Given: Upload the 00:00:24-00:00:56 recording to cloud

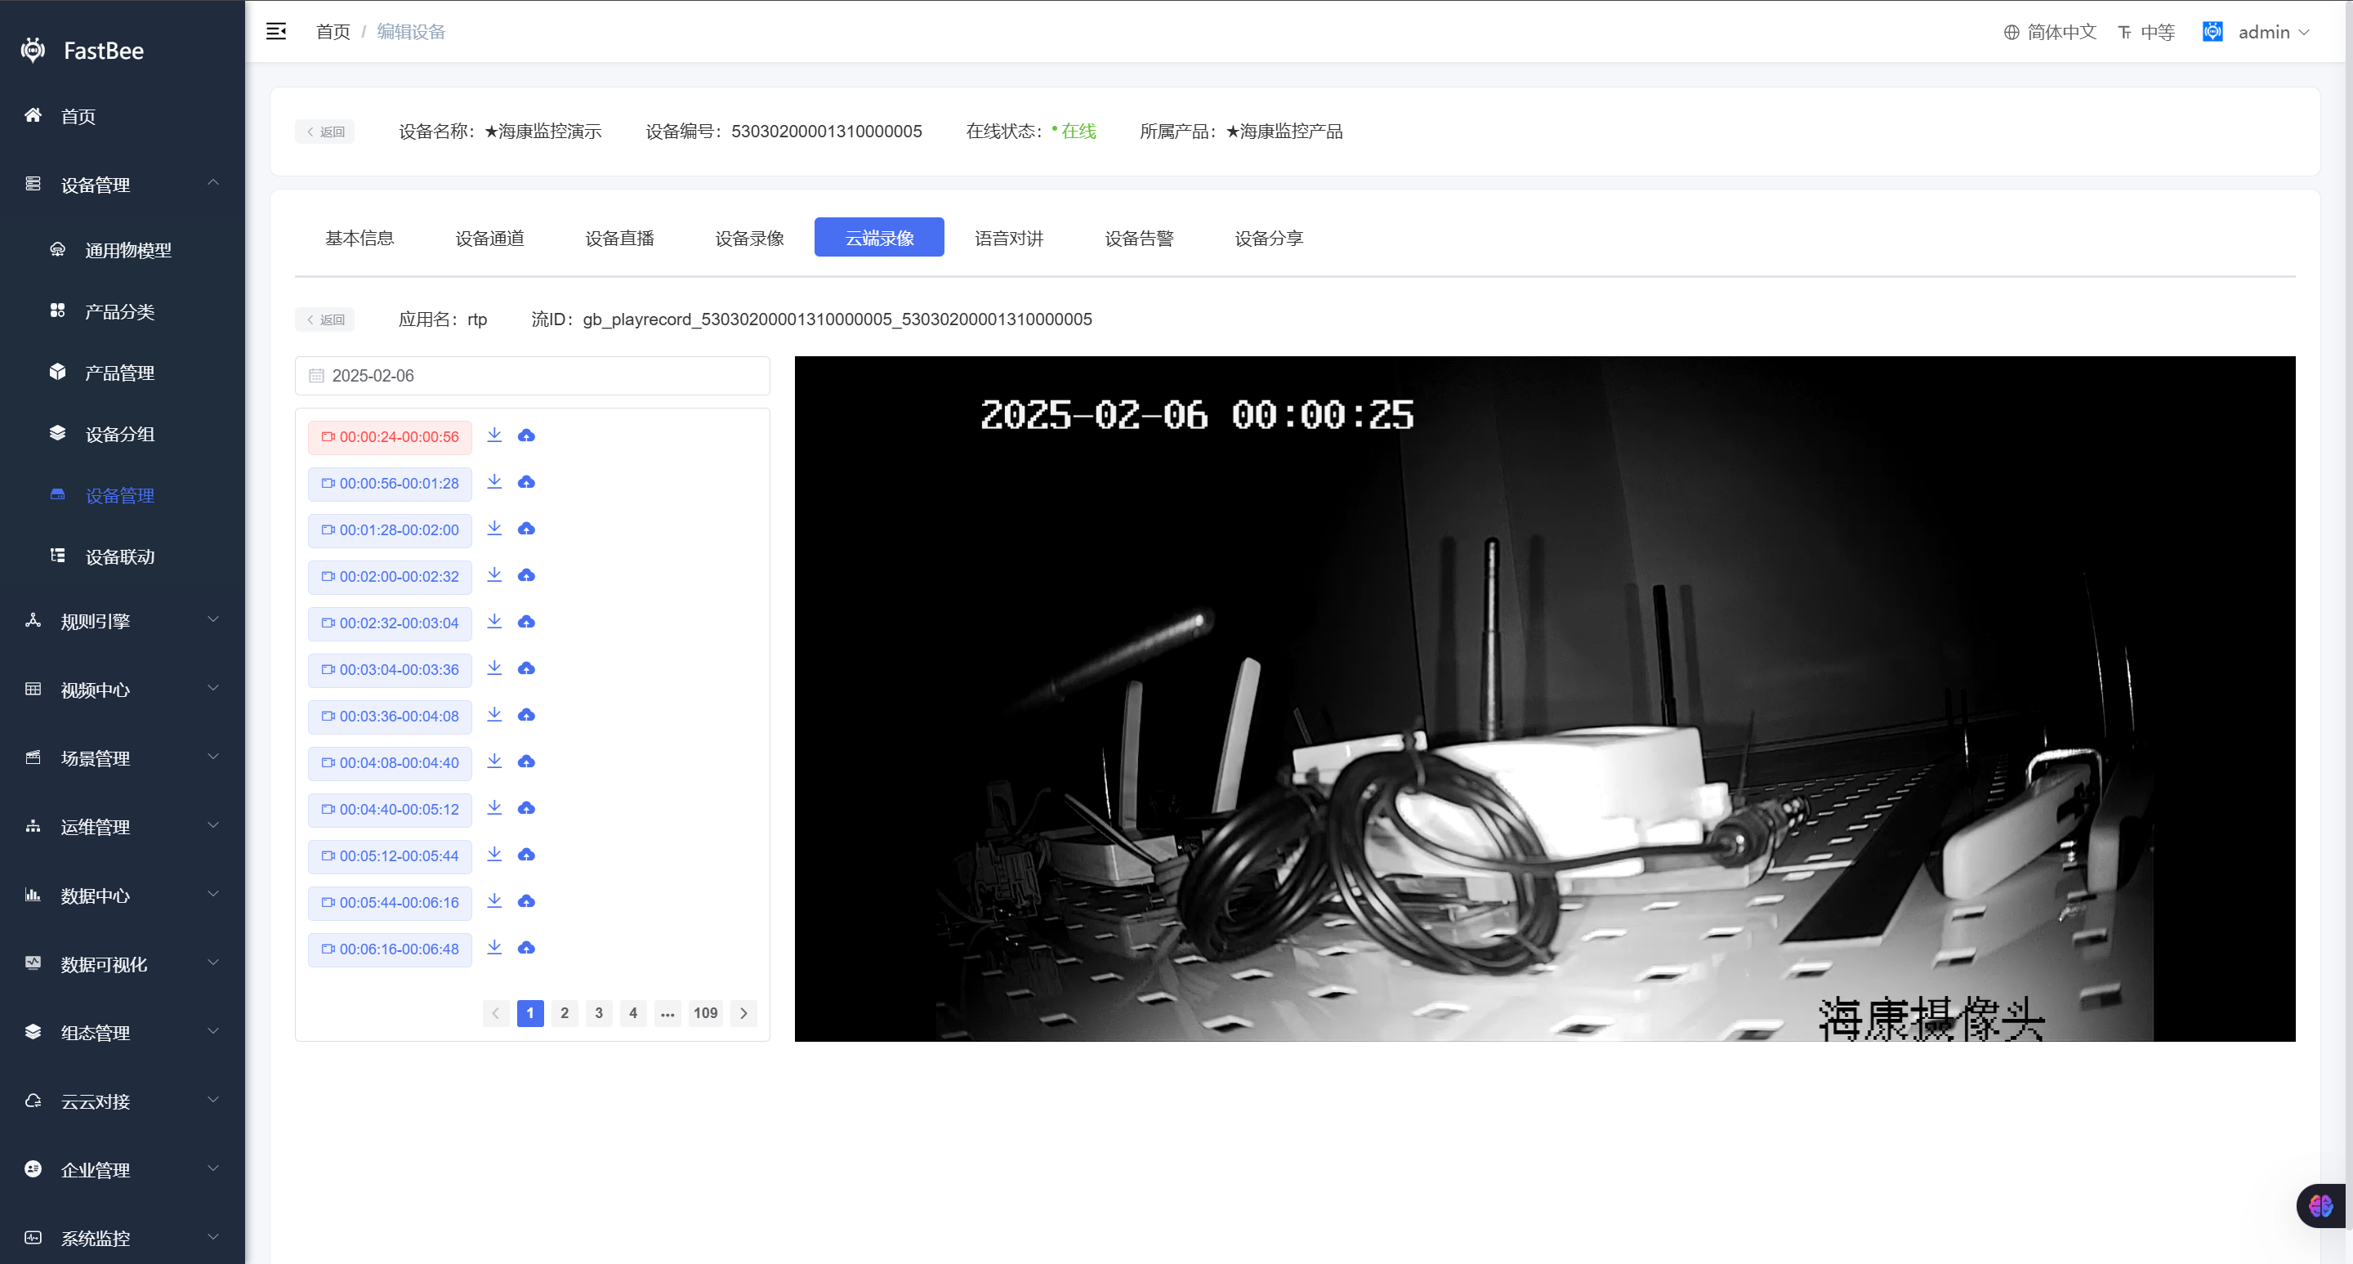Looking at the screenshot, I should pos(526,435).
